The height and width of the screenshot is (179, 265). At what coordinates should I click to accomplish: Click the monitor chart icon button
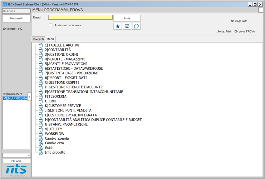coord(127,26)
